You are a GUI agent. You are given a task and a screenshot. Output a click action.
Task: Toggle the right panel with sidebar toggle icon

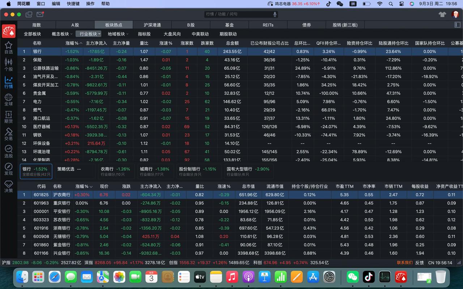[x=458, y=25]
